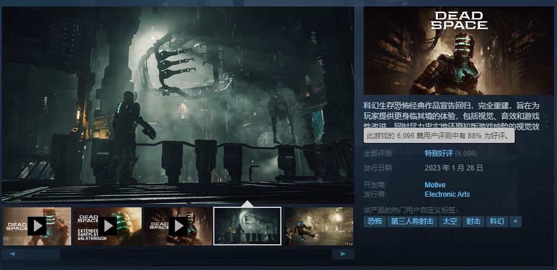This screenshot has width=557, height=270.
Task: Click the tooltip reading 此游戏的 6,096 篇用户评测
Action: pyautogui.click(x=439, y=136)
